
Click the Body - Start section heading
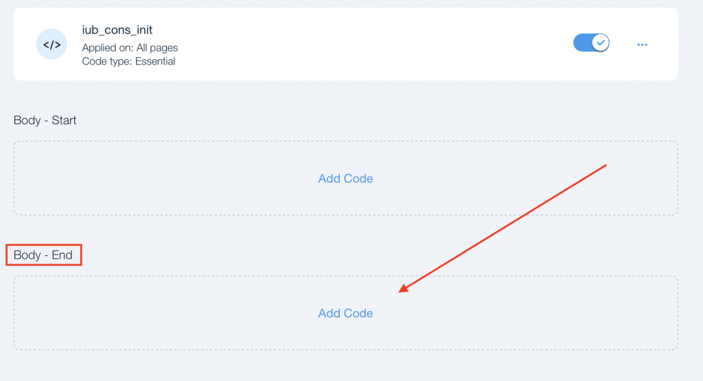(x=45, y=120)
